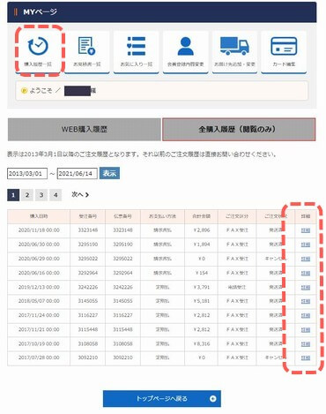The width and height of the screenshot is (326, 414).
Task: Open member registration change person icon
Action: [x=185, y=46]
